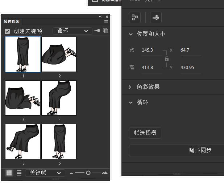Open the frame picker panel options menu
This screenshot has height=186, width=224.
[x=106, y=22]
